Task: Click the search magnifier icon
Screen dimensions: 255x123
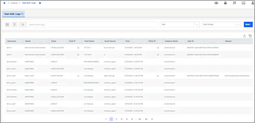Action: coord(23,25)
